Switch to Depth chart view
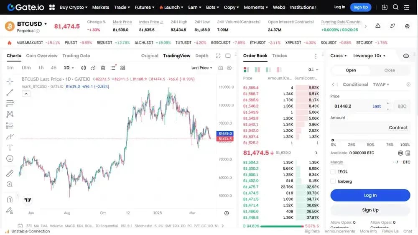The height and width of the screenshot is (235, 418). tap(201, 56)
